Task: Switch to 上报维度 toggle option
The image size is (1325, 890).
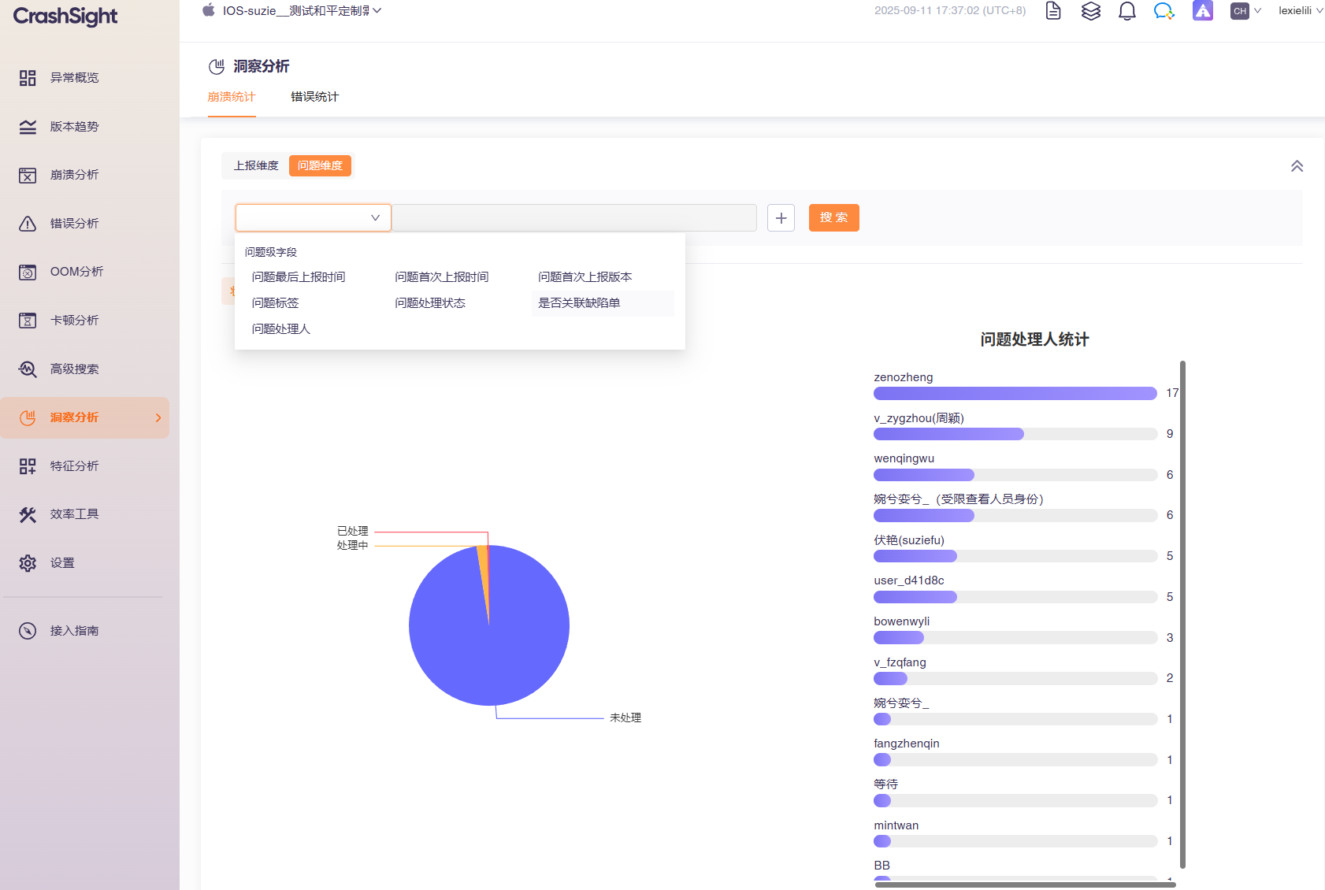Action: coord(256,165)
